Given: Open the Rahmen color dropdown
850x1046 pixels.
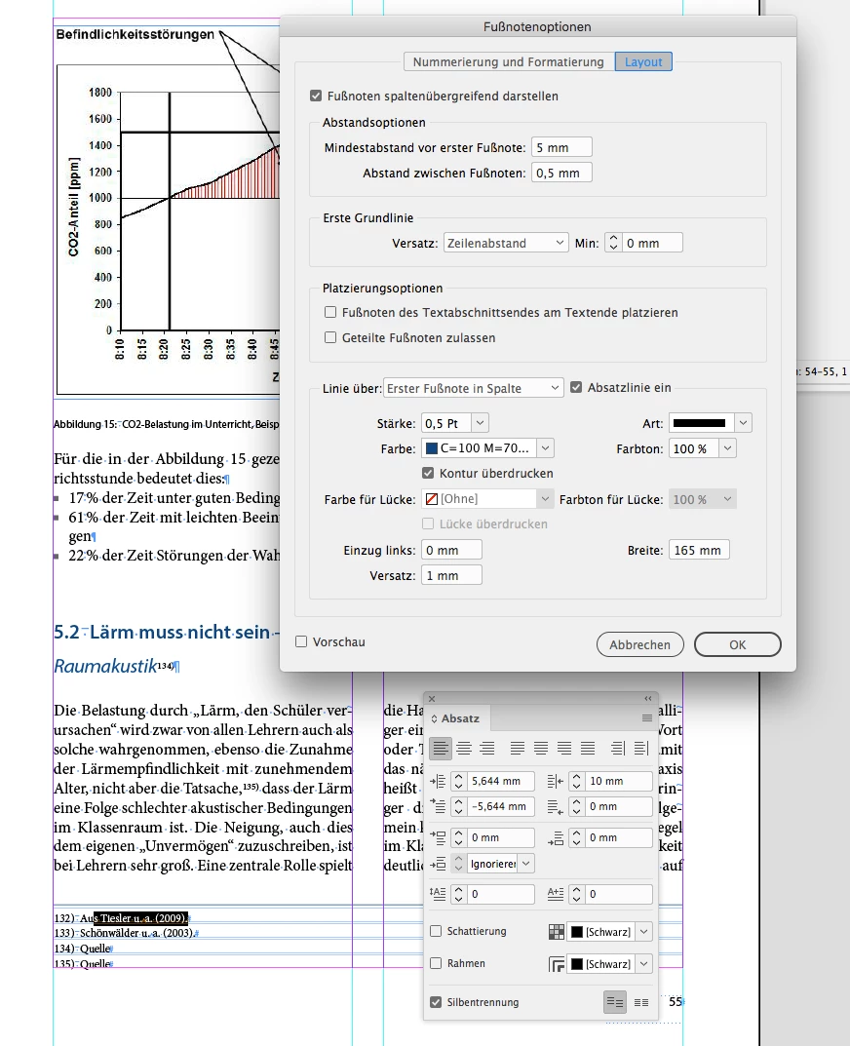Looking at the screenshot, I should click(x=644, y=964).
